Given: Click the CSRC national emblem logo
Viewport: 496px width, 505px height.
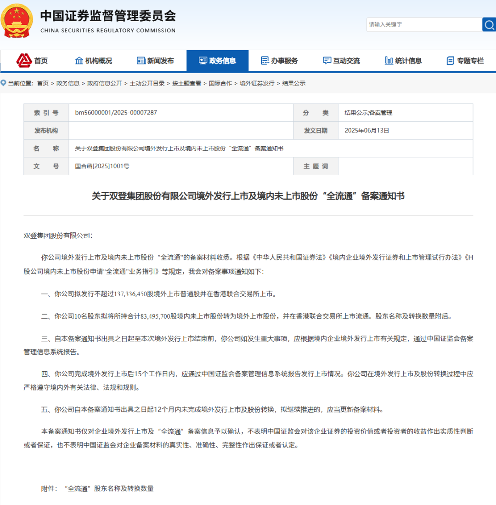Looking at the screenshot, I should click(17, 21).
